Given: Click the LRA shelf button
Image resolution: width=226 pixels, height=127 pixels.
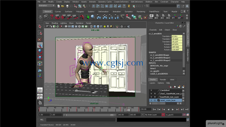Looking at the screenshot, I should coord(151,17).
